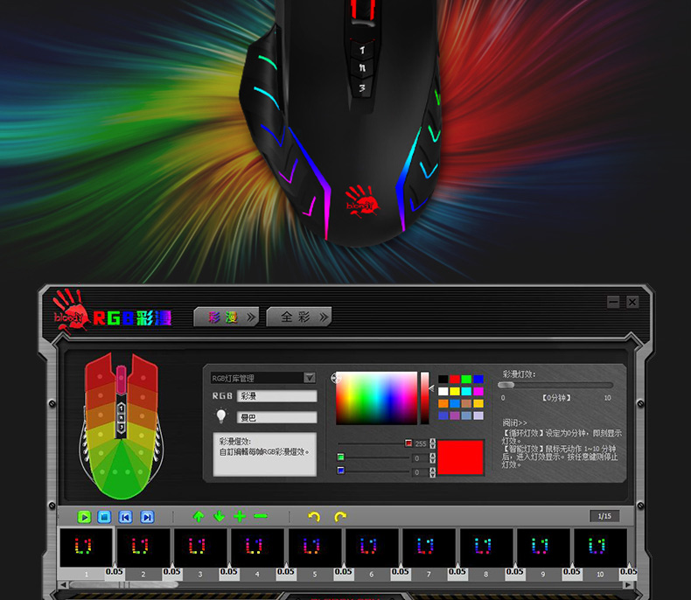This screenshot has width=691, height=600.
Task: Select frame 6 thumbnail
Action: (x=372, y=548)
